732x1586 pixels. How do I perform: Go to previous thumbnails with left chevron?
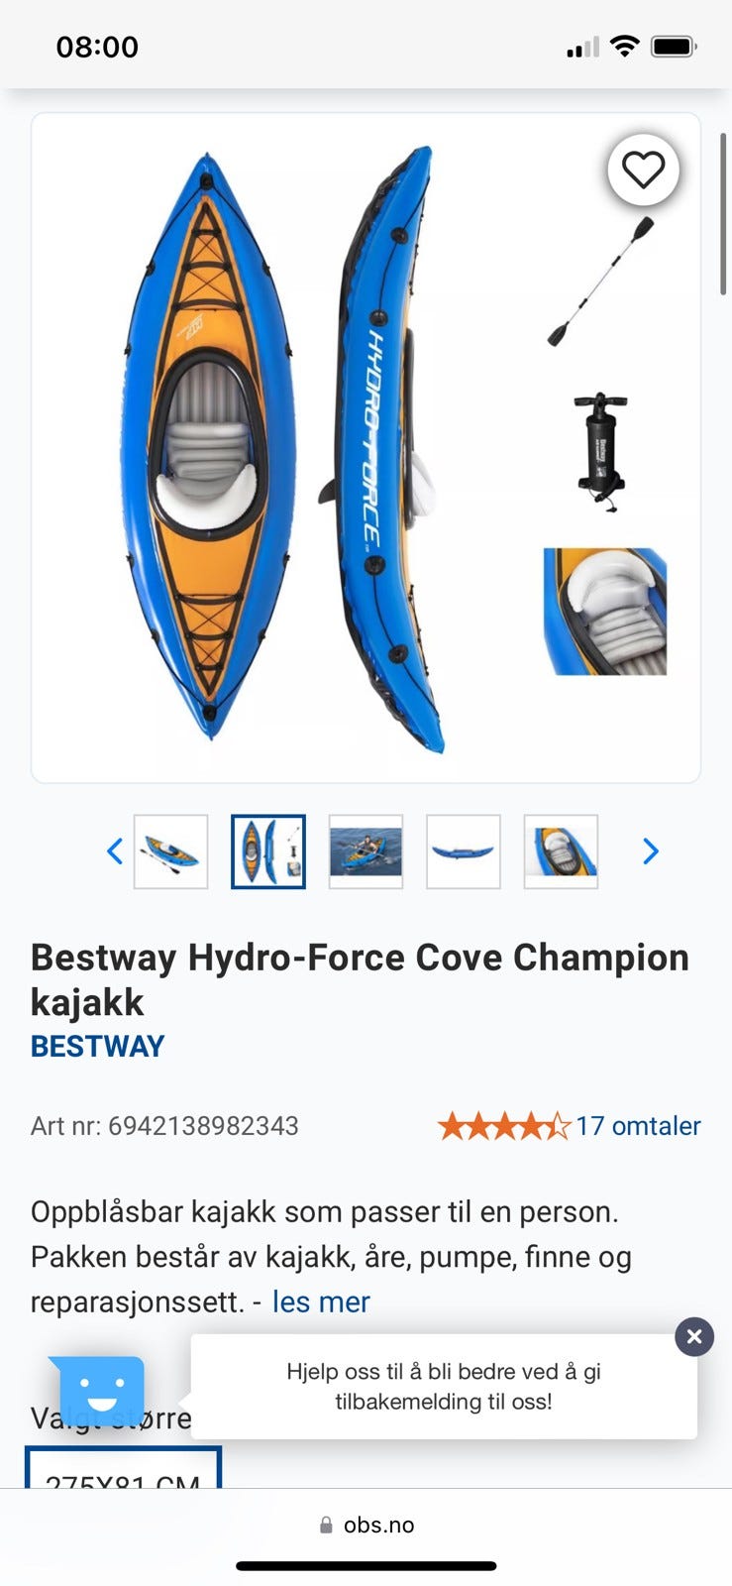(x=115, y=850)
